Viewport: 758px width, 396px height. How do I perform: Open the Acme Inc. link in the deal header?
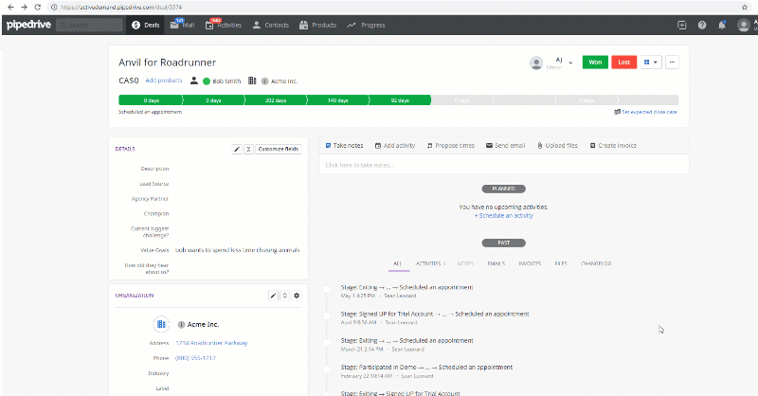coord(284,81)
